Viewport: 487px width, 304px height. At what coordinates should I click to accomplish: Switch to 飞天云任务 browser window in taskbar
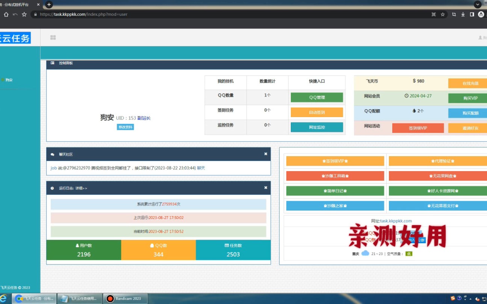[x=35, y=299]
